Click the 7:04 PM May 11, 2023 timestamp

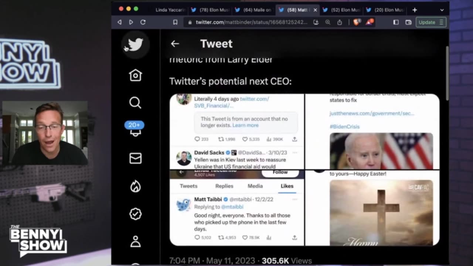point(212,261)
